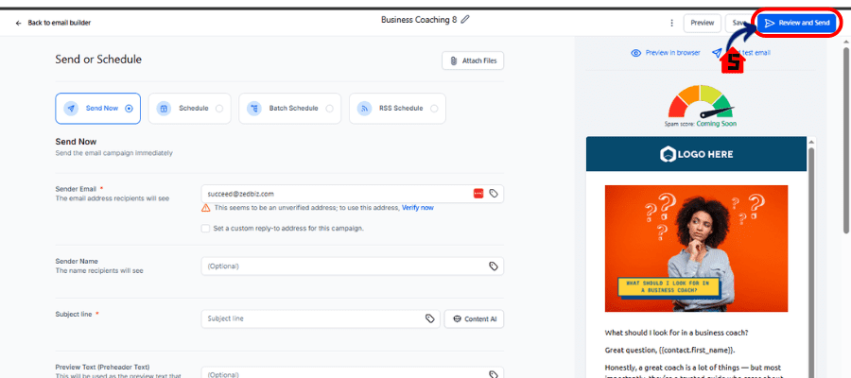Click the red icon in Sender Email field
This screenshot has height=378, width=851.
coord(478,193)
